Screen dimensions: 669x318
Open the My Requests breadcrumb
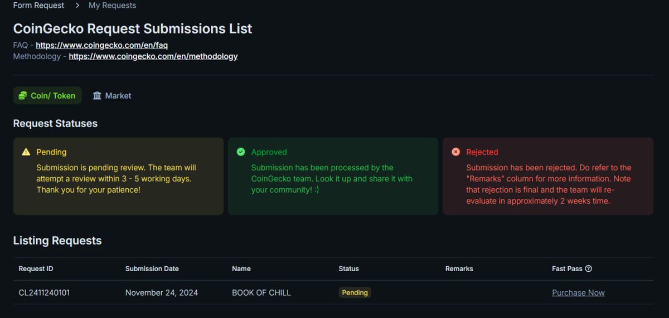[x=112, y=5]
